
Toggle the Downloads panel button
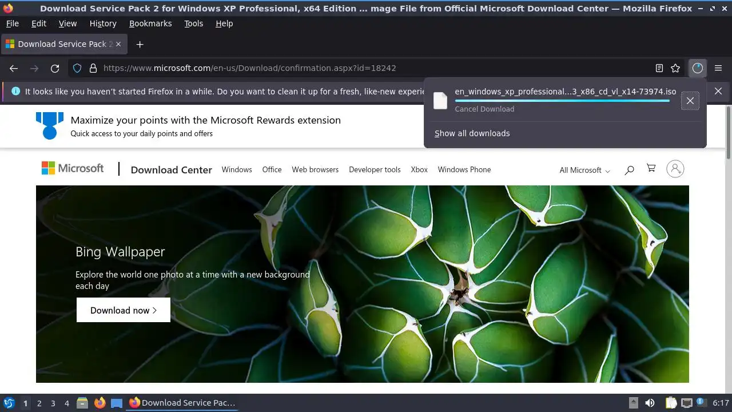coord(697,68)
